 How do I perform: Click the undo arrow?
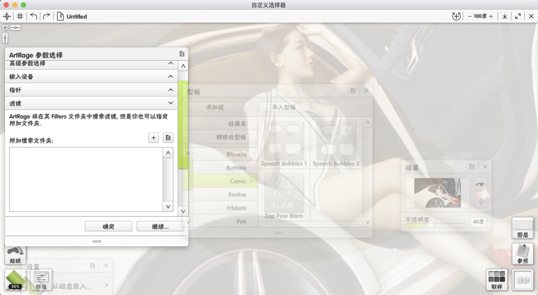tap(33, 16)
